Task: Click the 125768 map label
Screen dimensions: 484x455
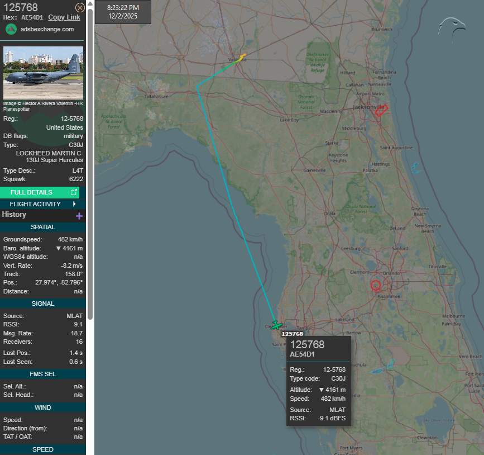Action: (x=293, y=334)
